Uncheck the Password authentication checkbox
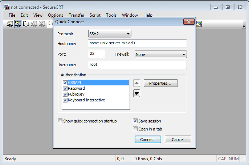The height and width of the screenshot is (165, 249). tap(65, 88)
